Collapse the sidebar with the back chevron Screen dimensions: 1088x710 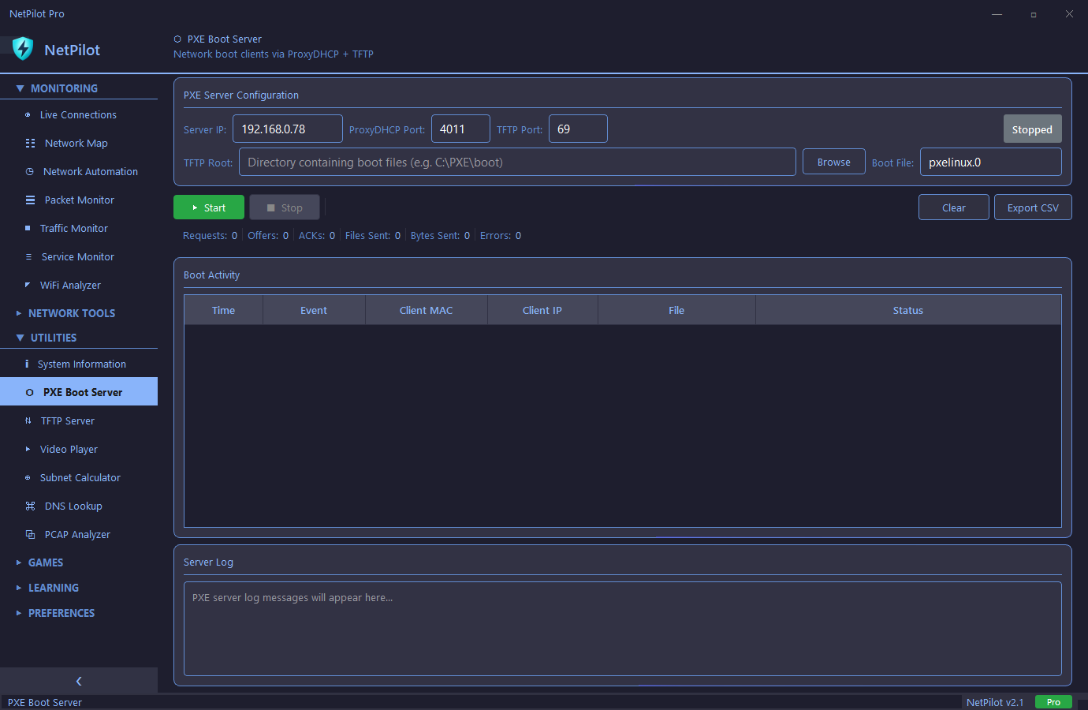[x=79, y=681]
